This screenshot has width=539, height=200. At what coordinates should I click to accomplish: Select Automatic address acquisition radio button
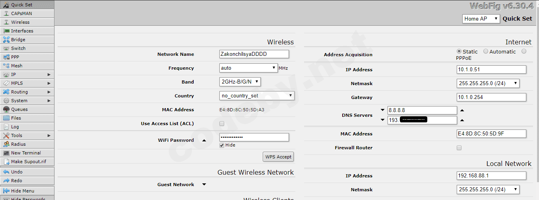pyautogui.click(x=486, y=51)
